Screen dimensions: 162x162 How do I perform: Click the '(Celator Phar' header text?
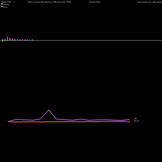point(95,2)
